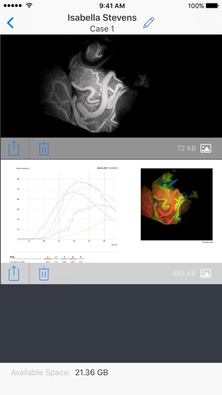The height and width of the screenshot is (395, 222).
Task: Tap image type icon beside 72 KB
Action: [x=206, y=149]
